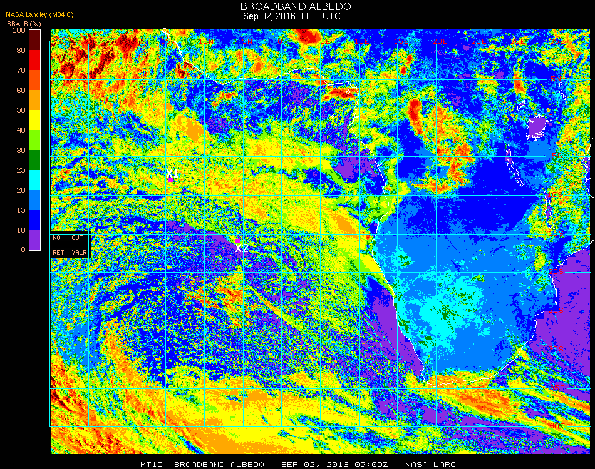Click 'SEP 02, 2016 09:00Z' in footer
595x469 pixels.
(x=334, y=465)
